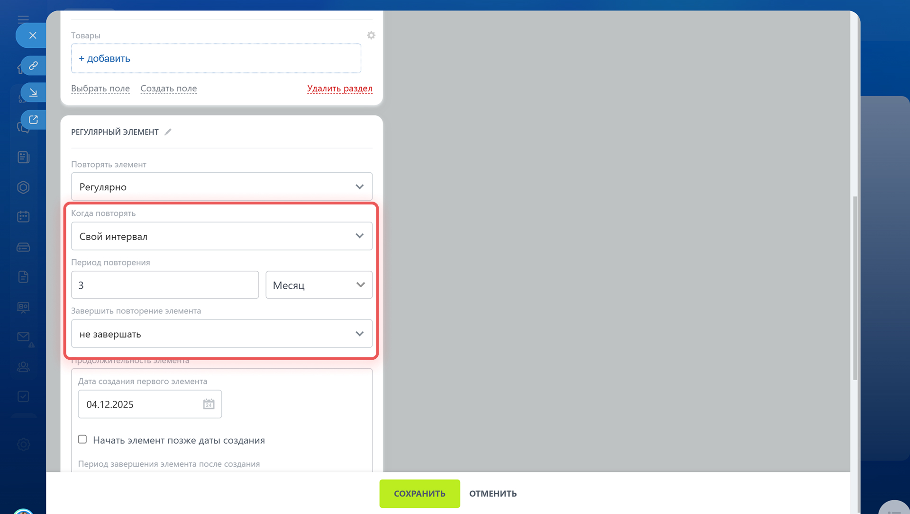Click the repeat period number field
910x514 pixels.
164,285
